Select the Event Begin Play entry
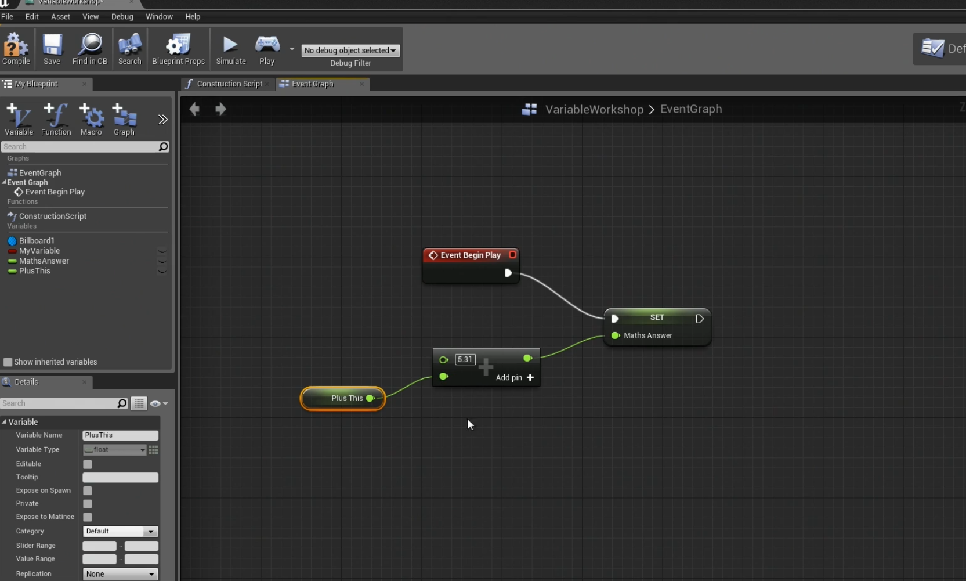The image size is (966, 581). pos(53,192)
